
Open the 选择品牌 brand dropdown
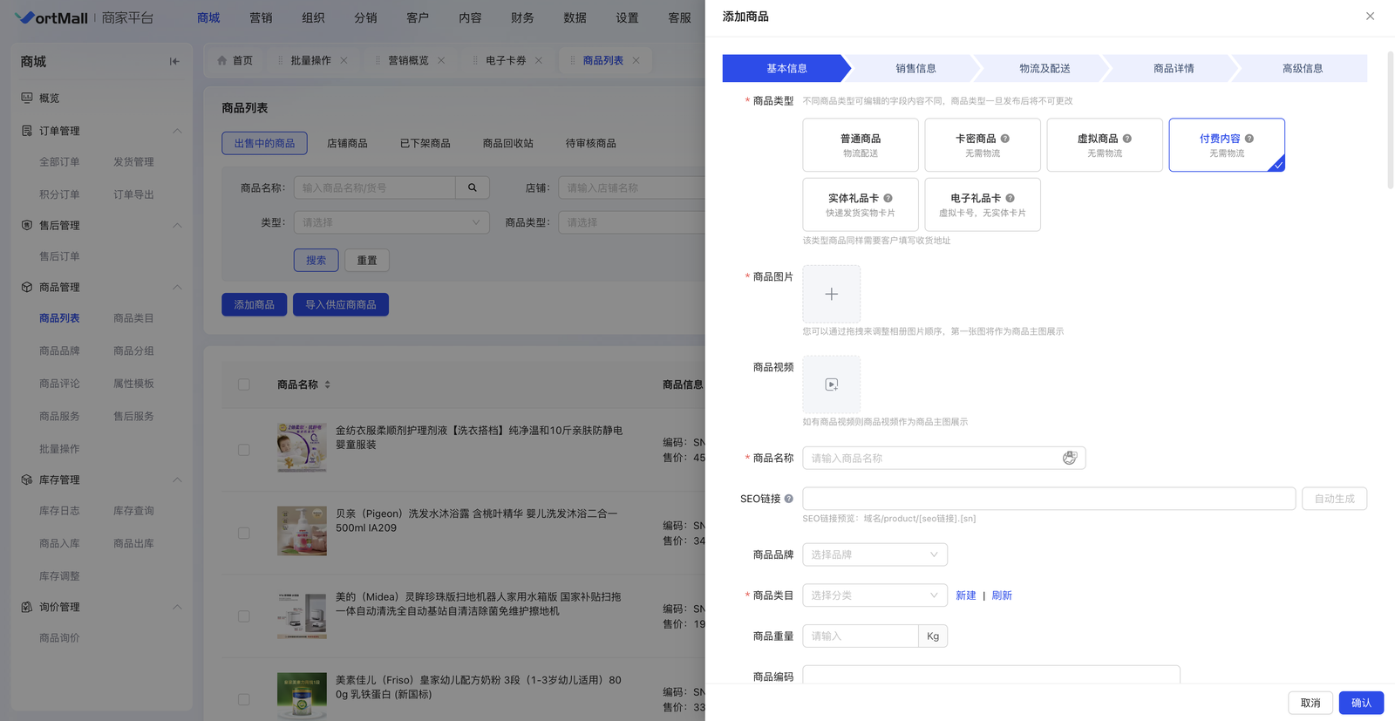(x=874, y=554)
